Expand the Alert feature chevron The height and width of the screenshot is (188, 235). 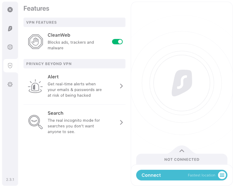point(121,86)
